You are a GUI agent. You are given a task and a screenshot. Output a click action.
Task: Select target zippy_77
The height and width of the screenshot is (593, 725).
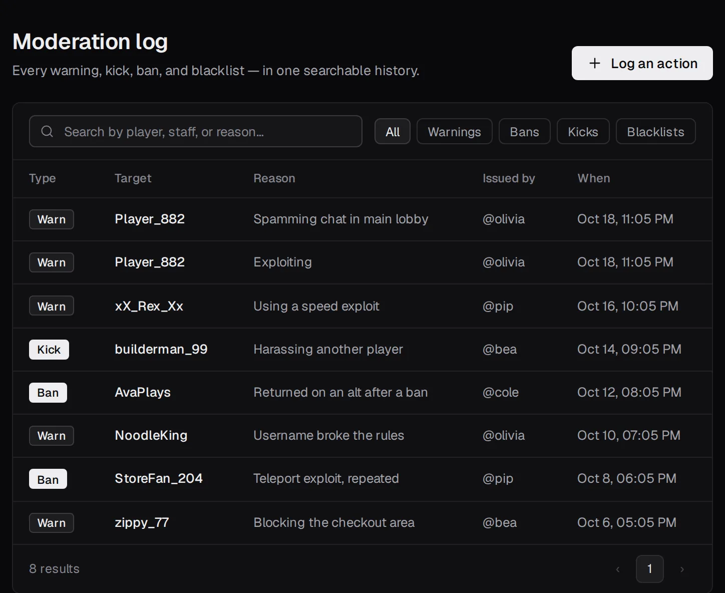[x=142, y=522]
